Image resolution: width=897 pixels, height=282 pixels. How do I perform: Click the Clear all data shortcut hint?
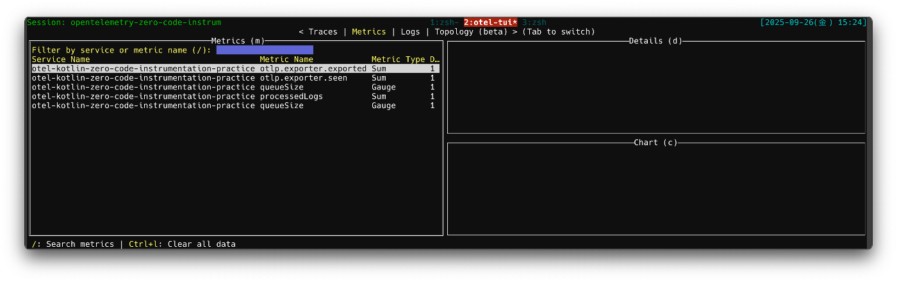[182, 244]
